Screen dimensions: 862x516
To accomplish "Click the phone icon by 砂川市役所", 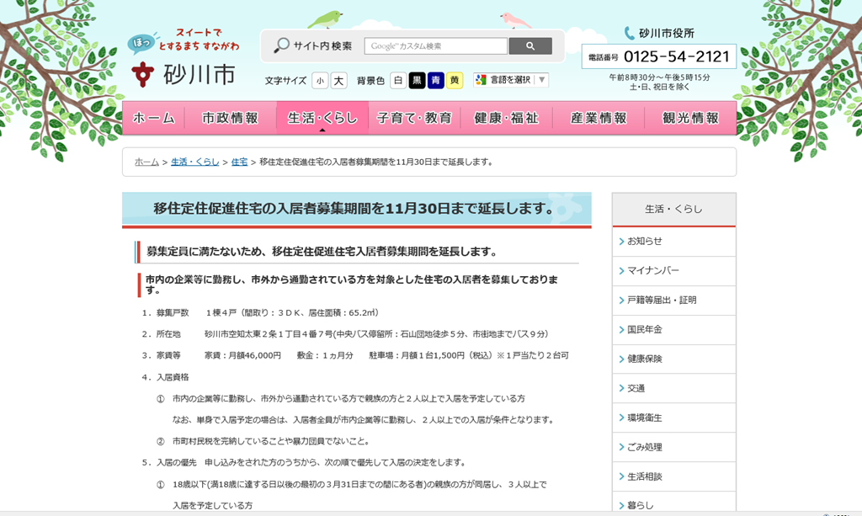I will 630,34.
